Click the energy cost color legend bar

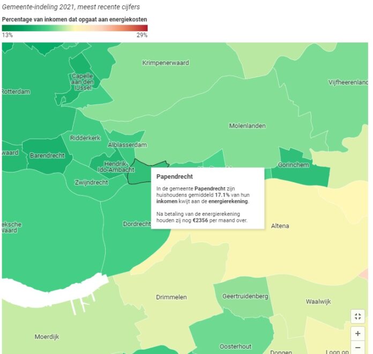[74, 28]
